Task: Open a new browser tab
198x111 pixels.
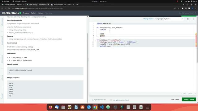Action: tap(77, 5)
